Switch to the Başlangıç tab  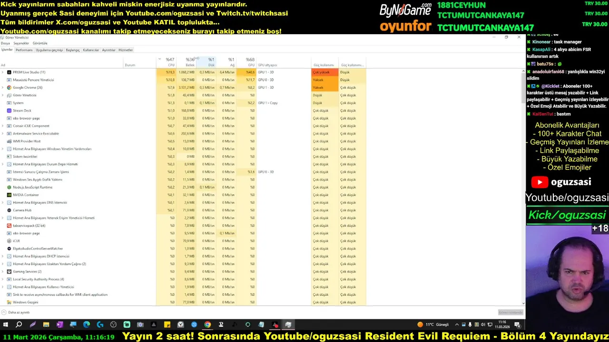73,50
